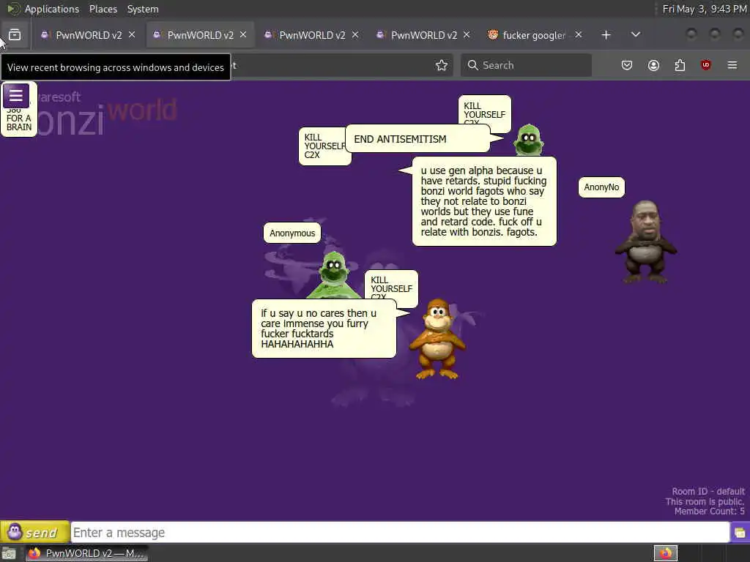The width and height of the screenshot is (750, 562).
Task: Close the fucker googler tab
Action: tap(579, 35)
